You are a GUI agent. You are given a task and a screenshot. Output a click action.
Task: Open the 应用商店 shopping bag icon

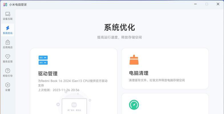[8, 42]
